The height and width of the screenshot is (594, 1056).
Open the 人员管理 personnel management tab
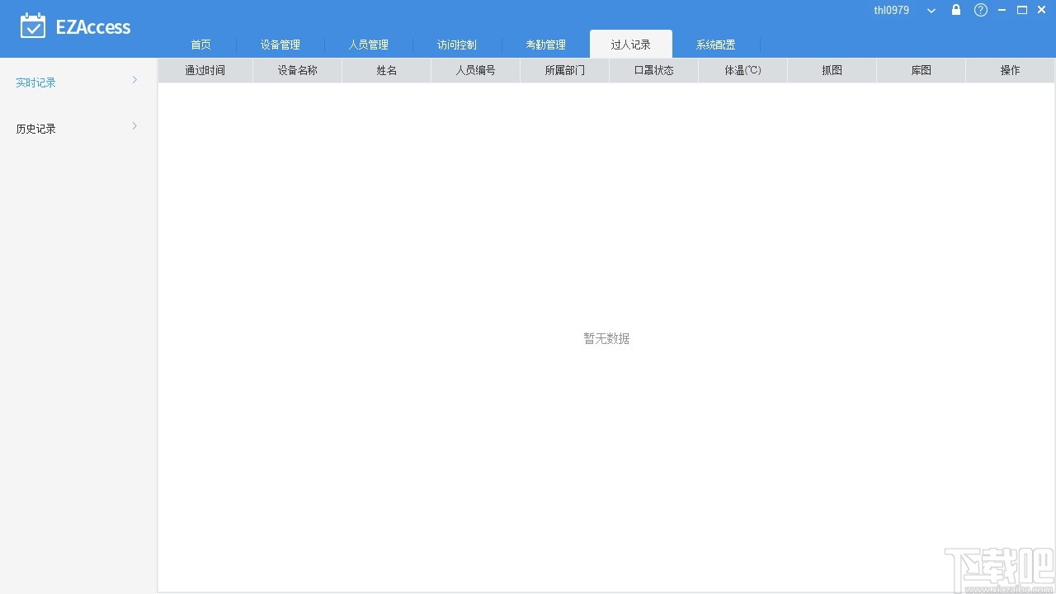(368, 45)
